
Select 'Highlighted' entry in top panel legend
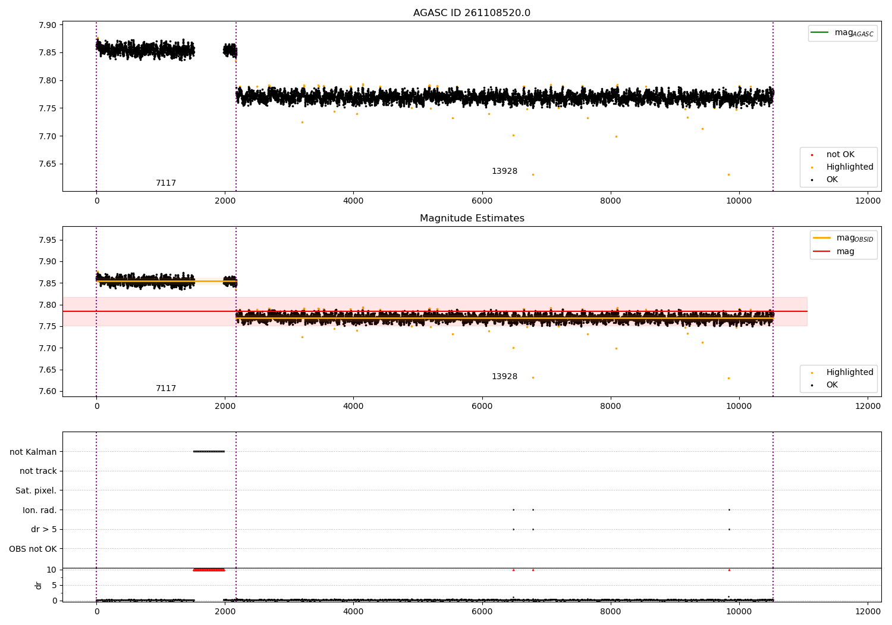[850, 167]
